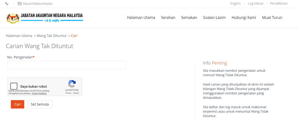
Task: Focus the No. Pengenalan input field
Action: pos(66,65)
